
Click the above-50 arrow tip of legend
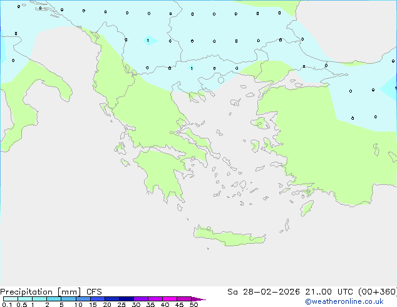[x=198, y=299]
